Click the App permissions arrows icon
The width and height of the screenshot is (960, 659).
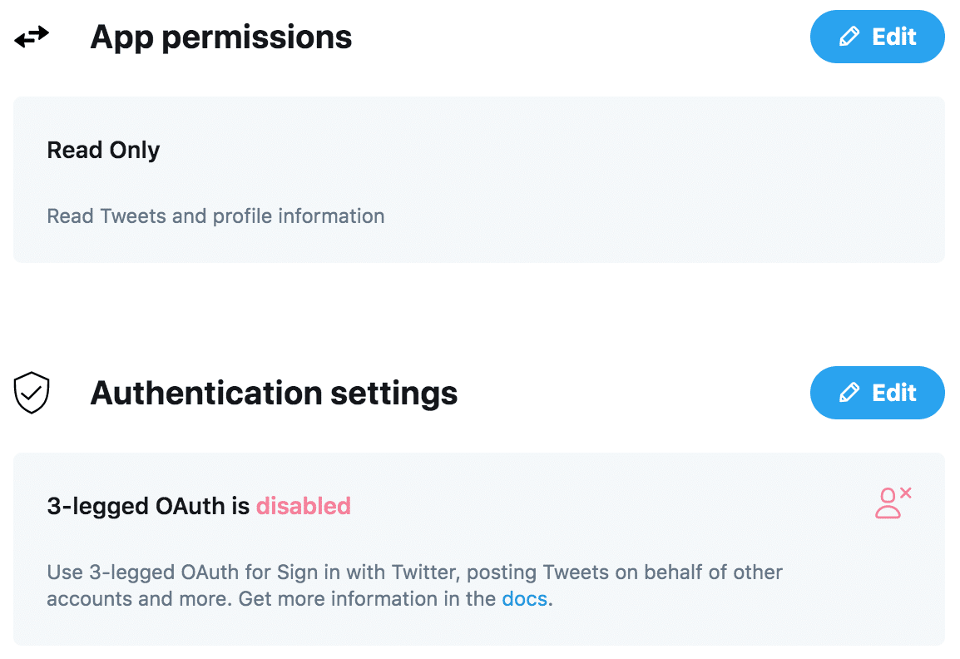click(32, 37)
